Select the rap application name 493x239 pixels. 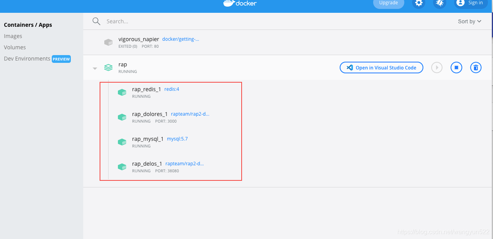click(x=123, y=64)
